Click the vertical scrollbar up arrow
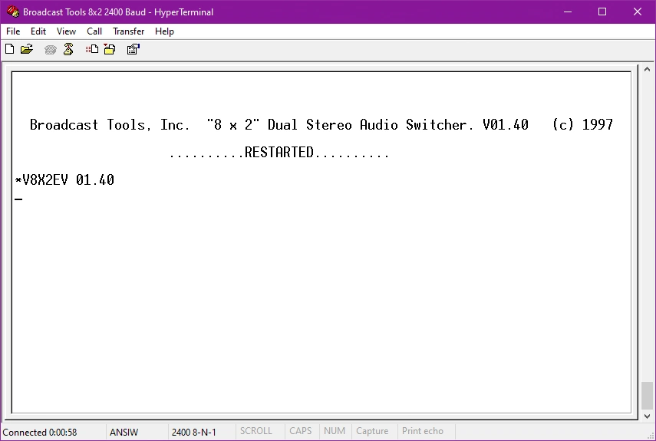Viewport: 656px width, 441px height. (x=647, y=69)
